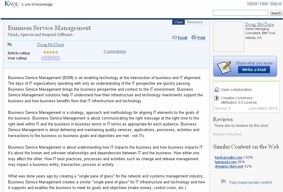Click 'Senior Managing Consultant, IBM Tivoli' text

tap(260, 31)
